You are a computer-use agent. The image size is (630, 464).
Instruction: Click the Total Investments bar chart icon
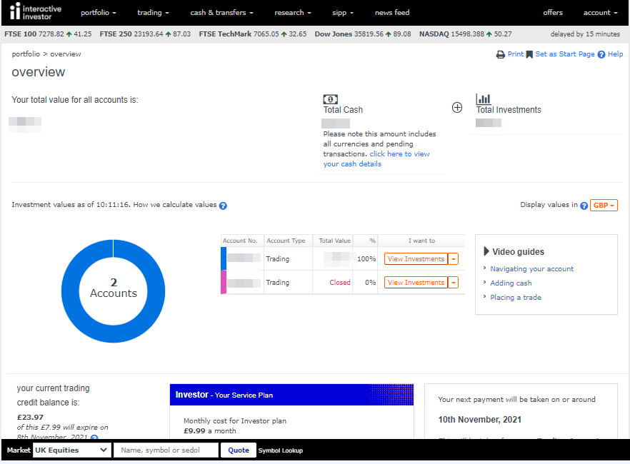484,99
